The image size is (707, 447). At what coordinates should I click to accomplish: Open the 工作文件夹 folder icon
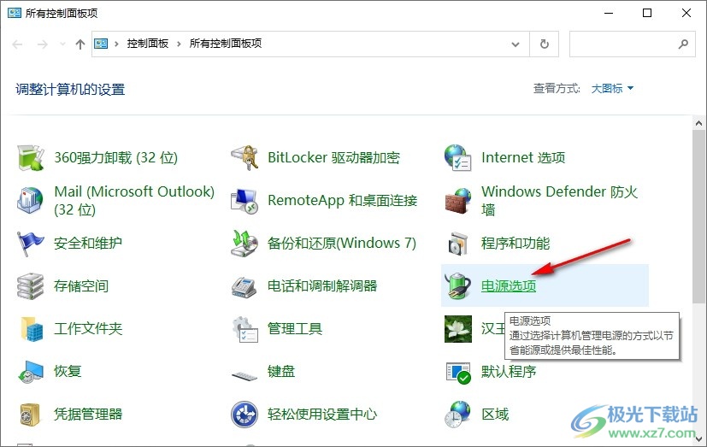pyautogui.click(x=31, y=328)
